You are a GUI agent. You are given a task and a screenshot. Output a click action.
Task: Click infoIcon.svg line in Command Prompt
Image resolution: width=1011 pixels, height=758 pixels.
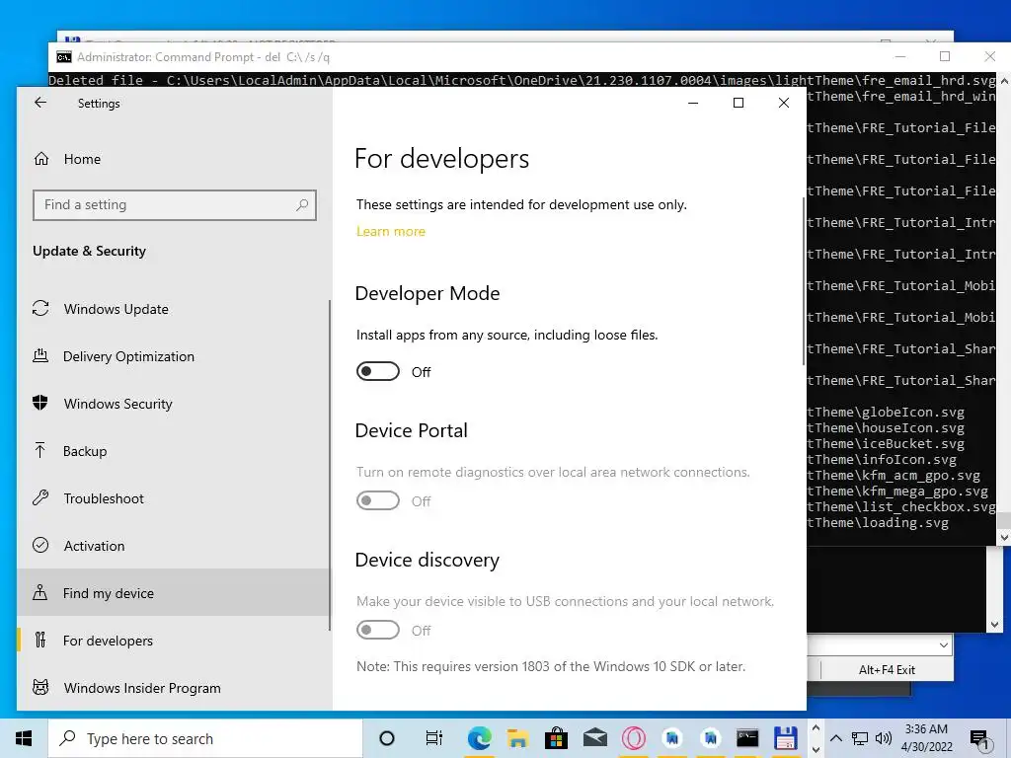(882, 460)
